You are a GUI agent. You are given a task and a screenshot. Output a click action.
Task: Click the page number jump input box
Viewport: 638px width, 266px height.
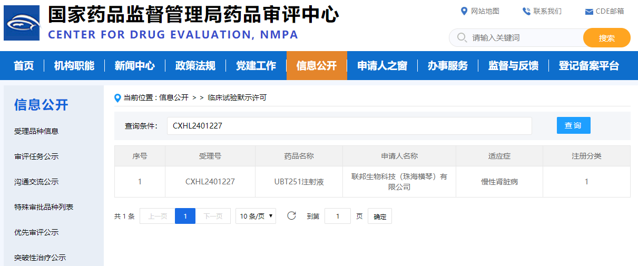(337, 216)
